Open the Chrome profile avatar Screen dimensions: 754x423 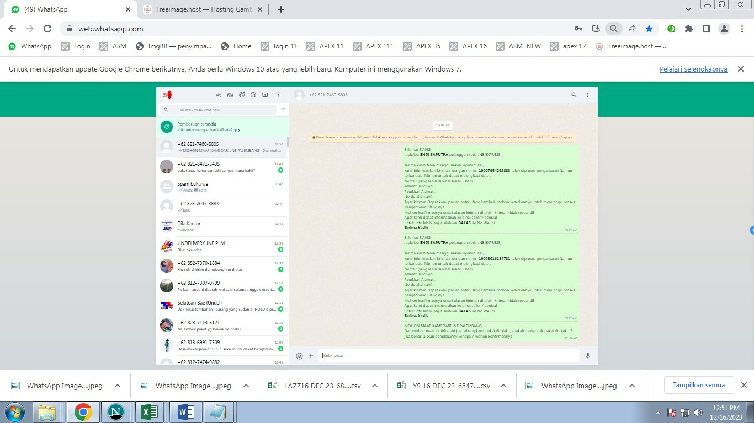[x=724, y=29]
